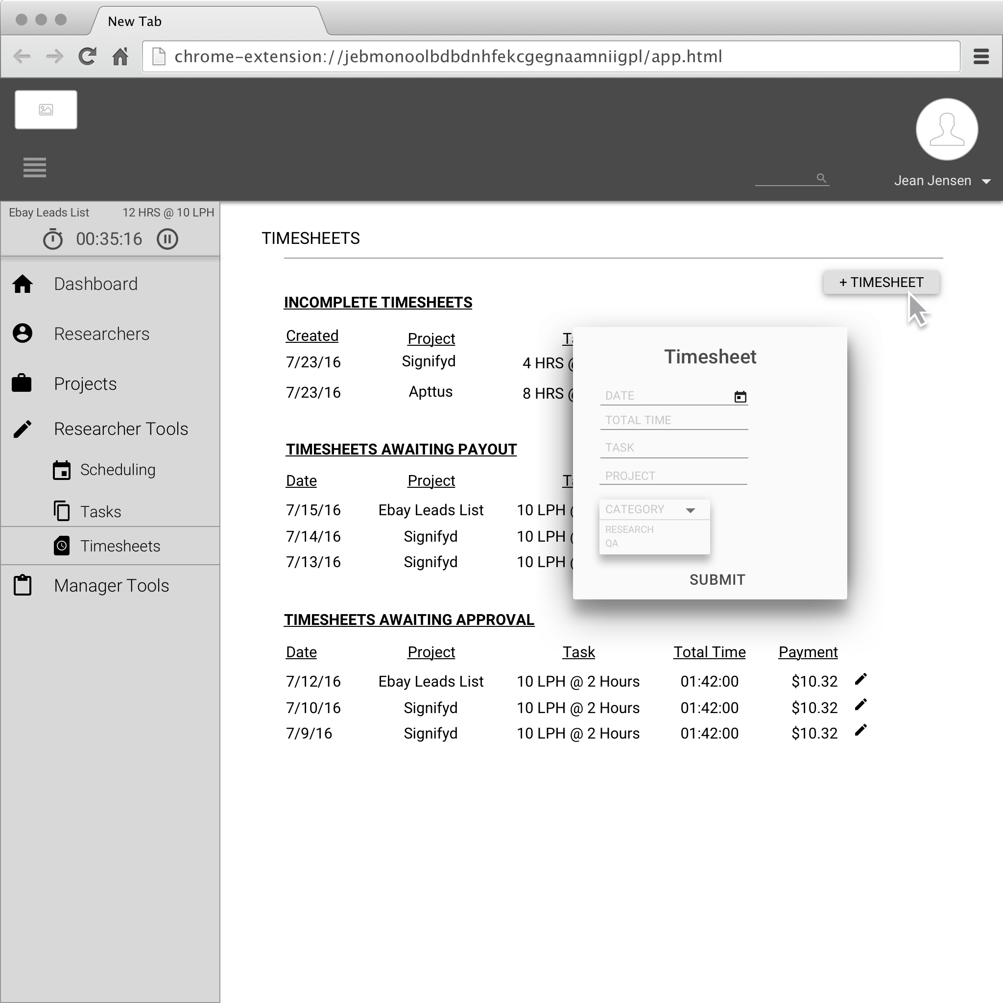Image resolution: width=1003 pixels, height=1003 pixels.
Task: Click the search magnifier icon in the header
Action: [821, 178]
